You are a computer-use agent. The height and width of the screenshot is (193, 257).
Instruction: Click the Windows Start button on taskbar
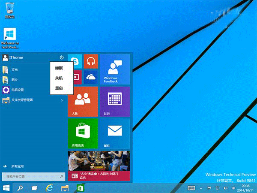point(6,188)
